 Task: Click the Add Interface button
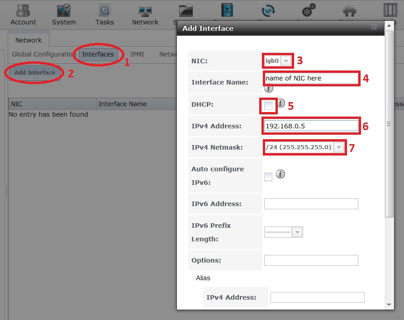(x=35, y=73)
